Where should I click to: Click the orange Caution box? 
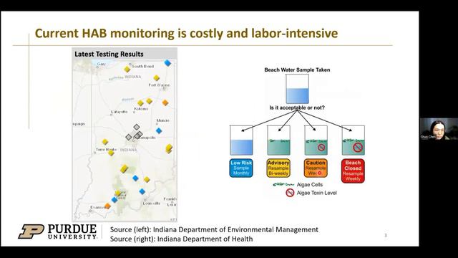click(316, 168)
